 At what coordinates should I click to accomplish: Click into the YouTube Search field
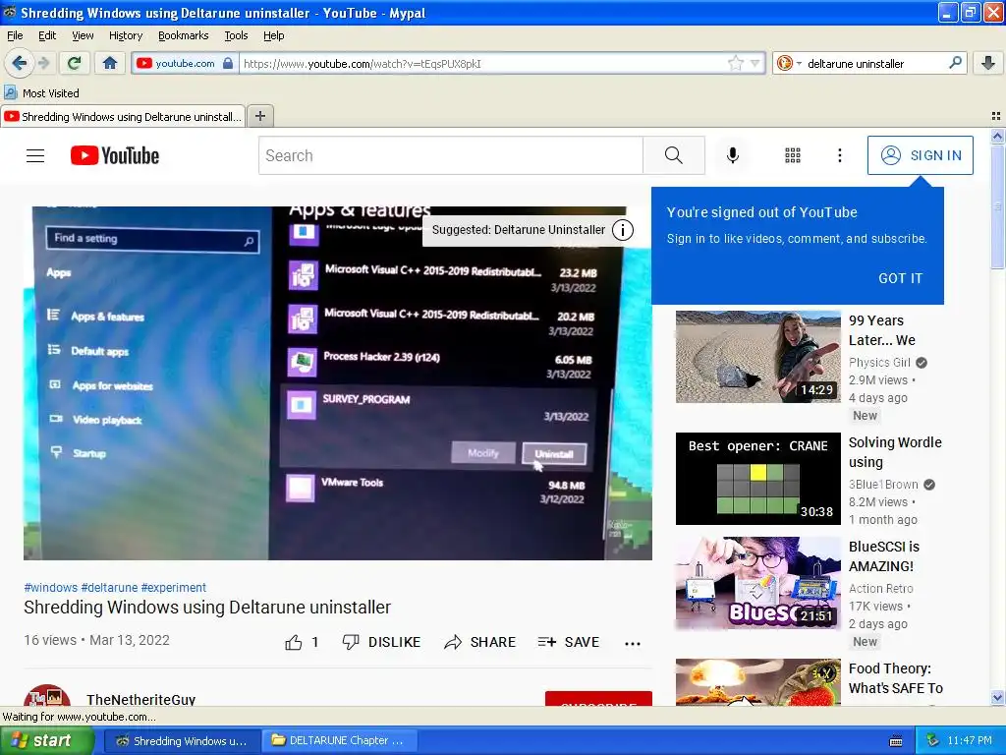pyautogui.click(x=451, y=155)
